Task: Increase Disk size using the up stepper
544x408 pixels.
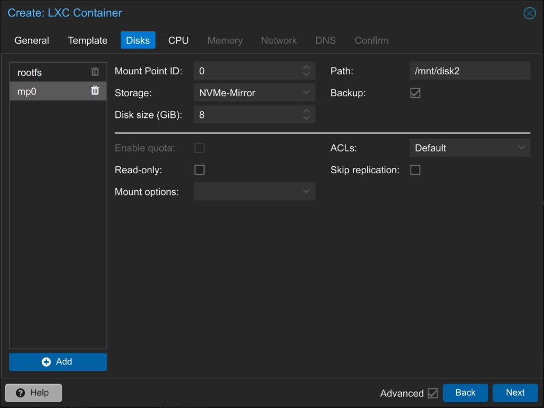Action: tap(306, 111)
